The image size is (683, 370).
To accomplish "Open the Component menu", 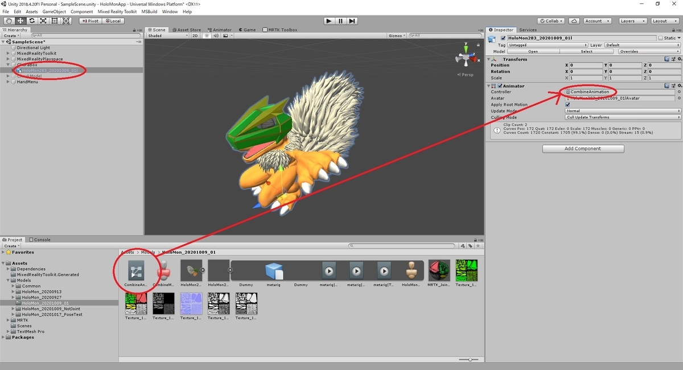I will [x=81, y=11].
